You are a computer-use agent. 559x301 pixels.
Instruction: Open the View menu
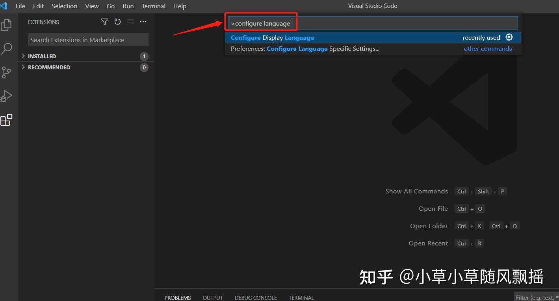92,6
